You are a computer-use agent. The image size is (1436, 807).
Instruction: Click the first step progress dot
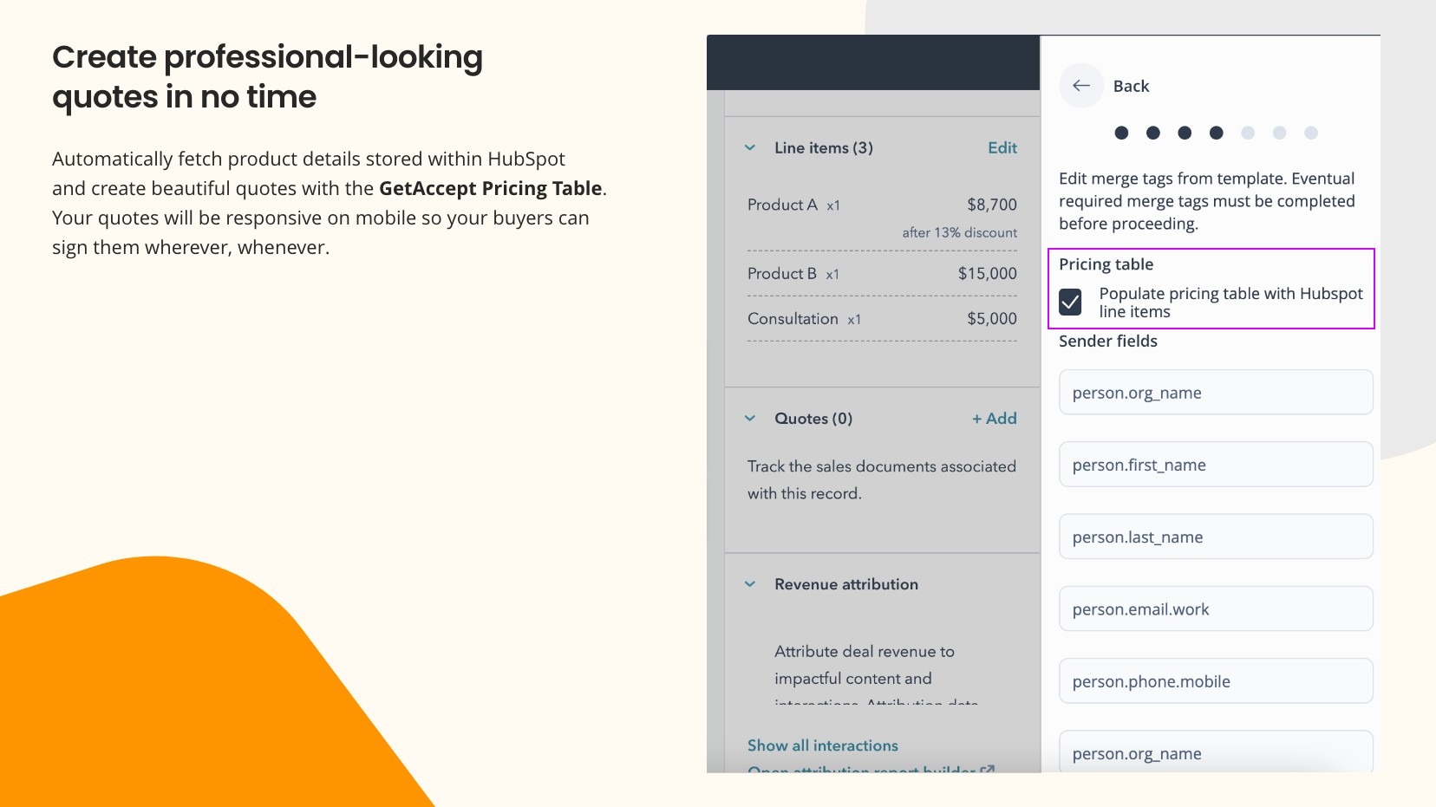click(x=1123, y=133)
